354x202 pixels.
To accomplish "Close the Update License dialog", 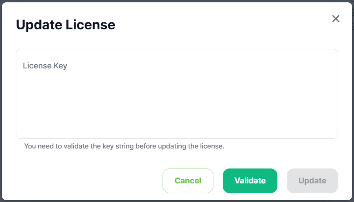I will pyautogui.click(x=335, y=19).
